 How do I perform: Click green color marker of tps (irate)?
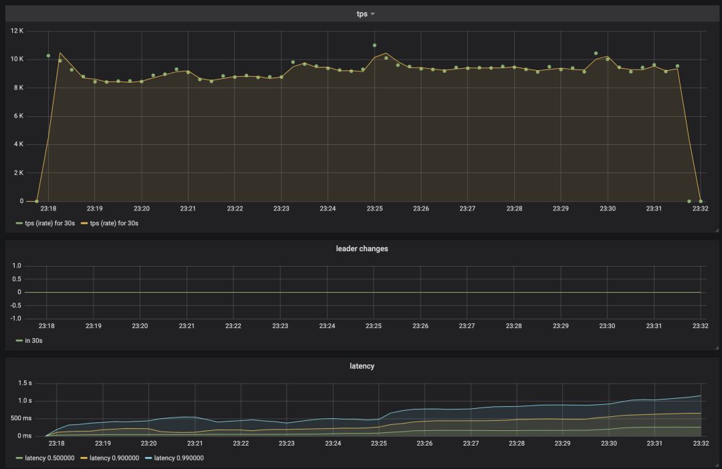point(19,223)
